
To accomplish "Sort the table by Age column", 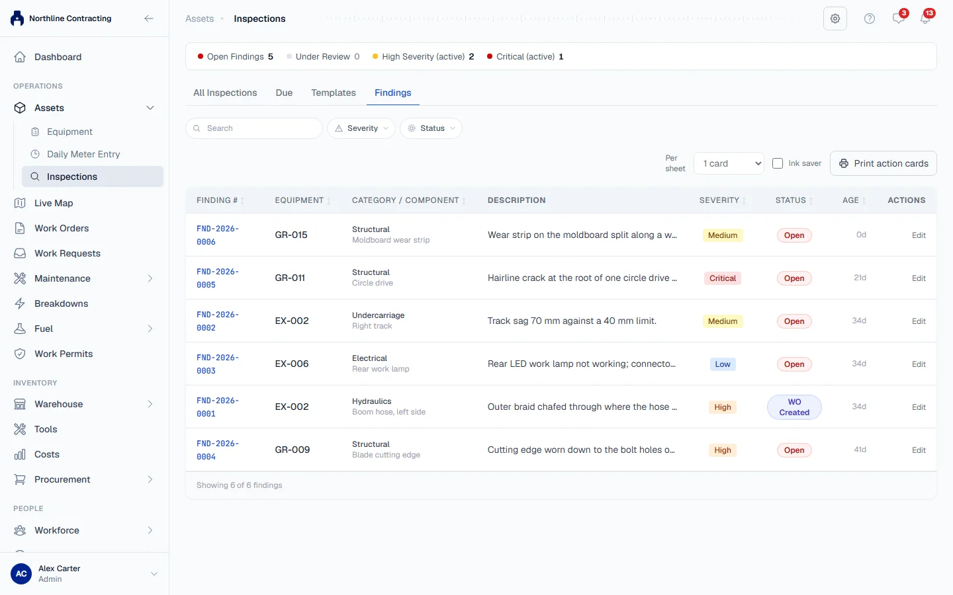I will point(854,200).
